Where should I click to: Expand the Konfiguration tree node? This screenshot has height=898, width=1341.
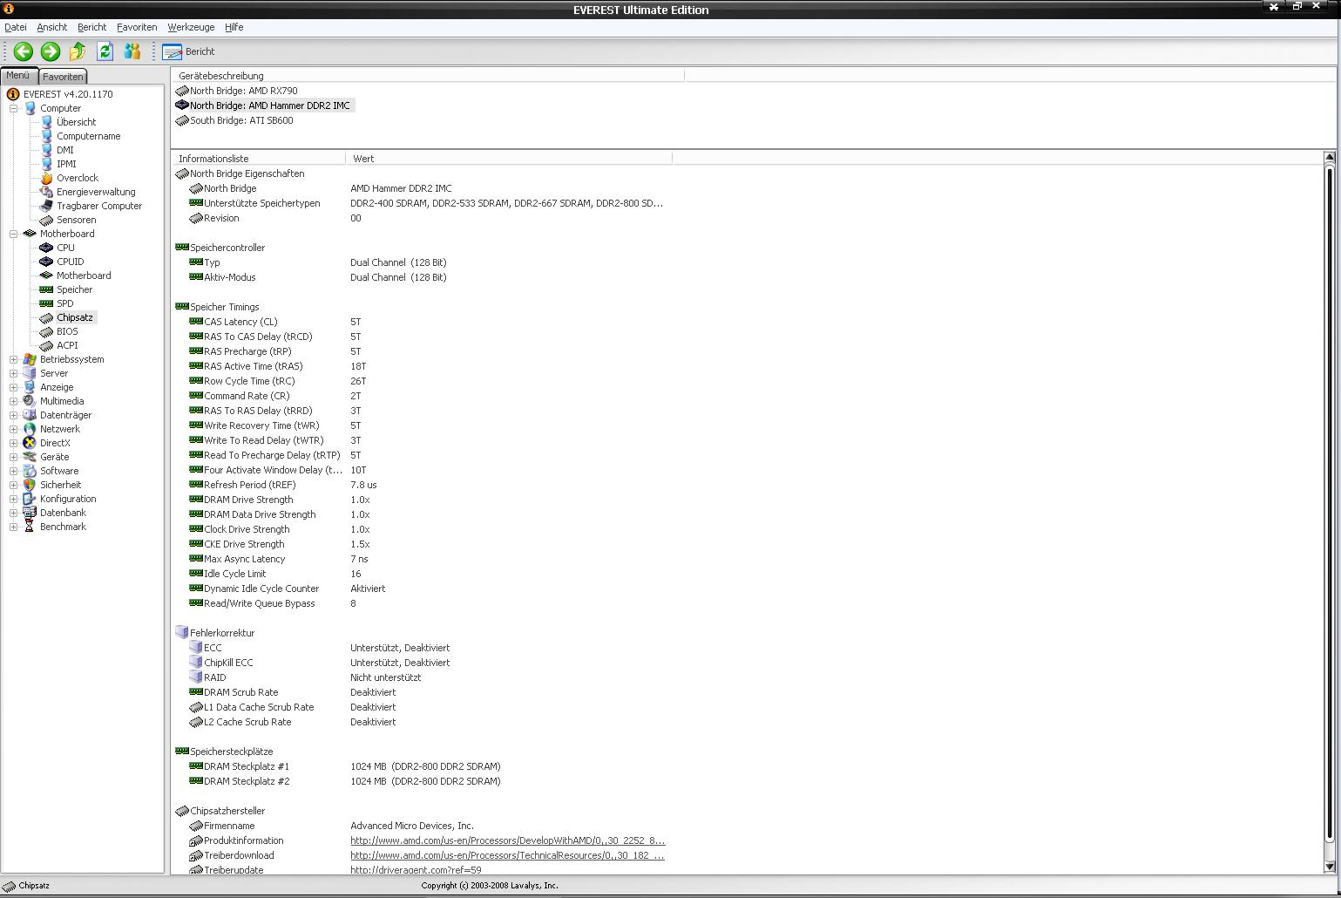point(14,499)
